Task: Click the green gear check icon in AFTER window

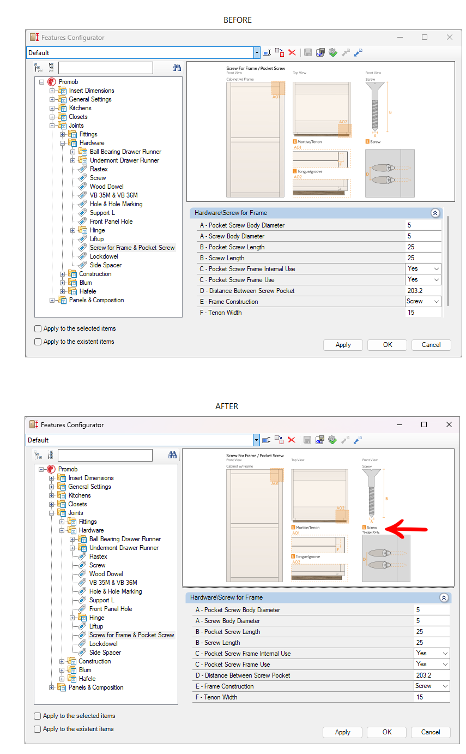Action: click(x=333, y=440)
